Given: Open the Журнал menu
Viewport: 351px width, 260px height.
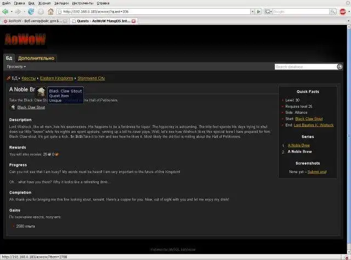Looking at the screenshot, I should (44, 3).
